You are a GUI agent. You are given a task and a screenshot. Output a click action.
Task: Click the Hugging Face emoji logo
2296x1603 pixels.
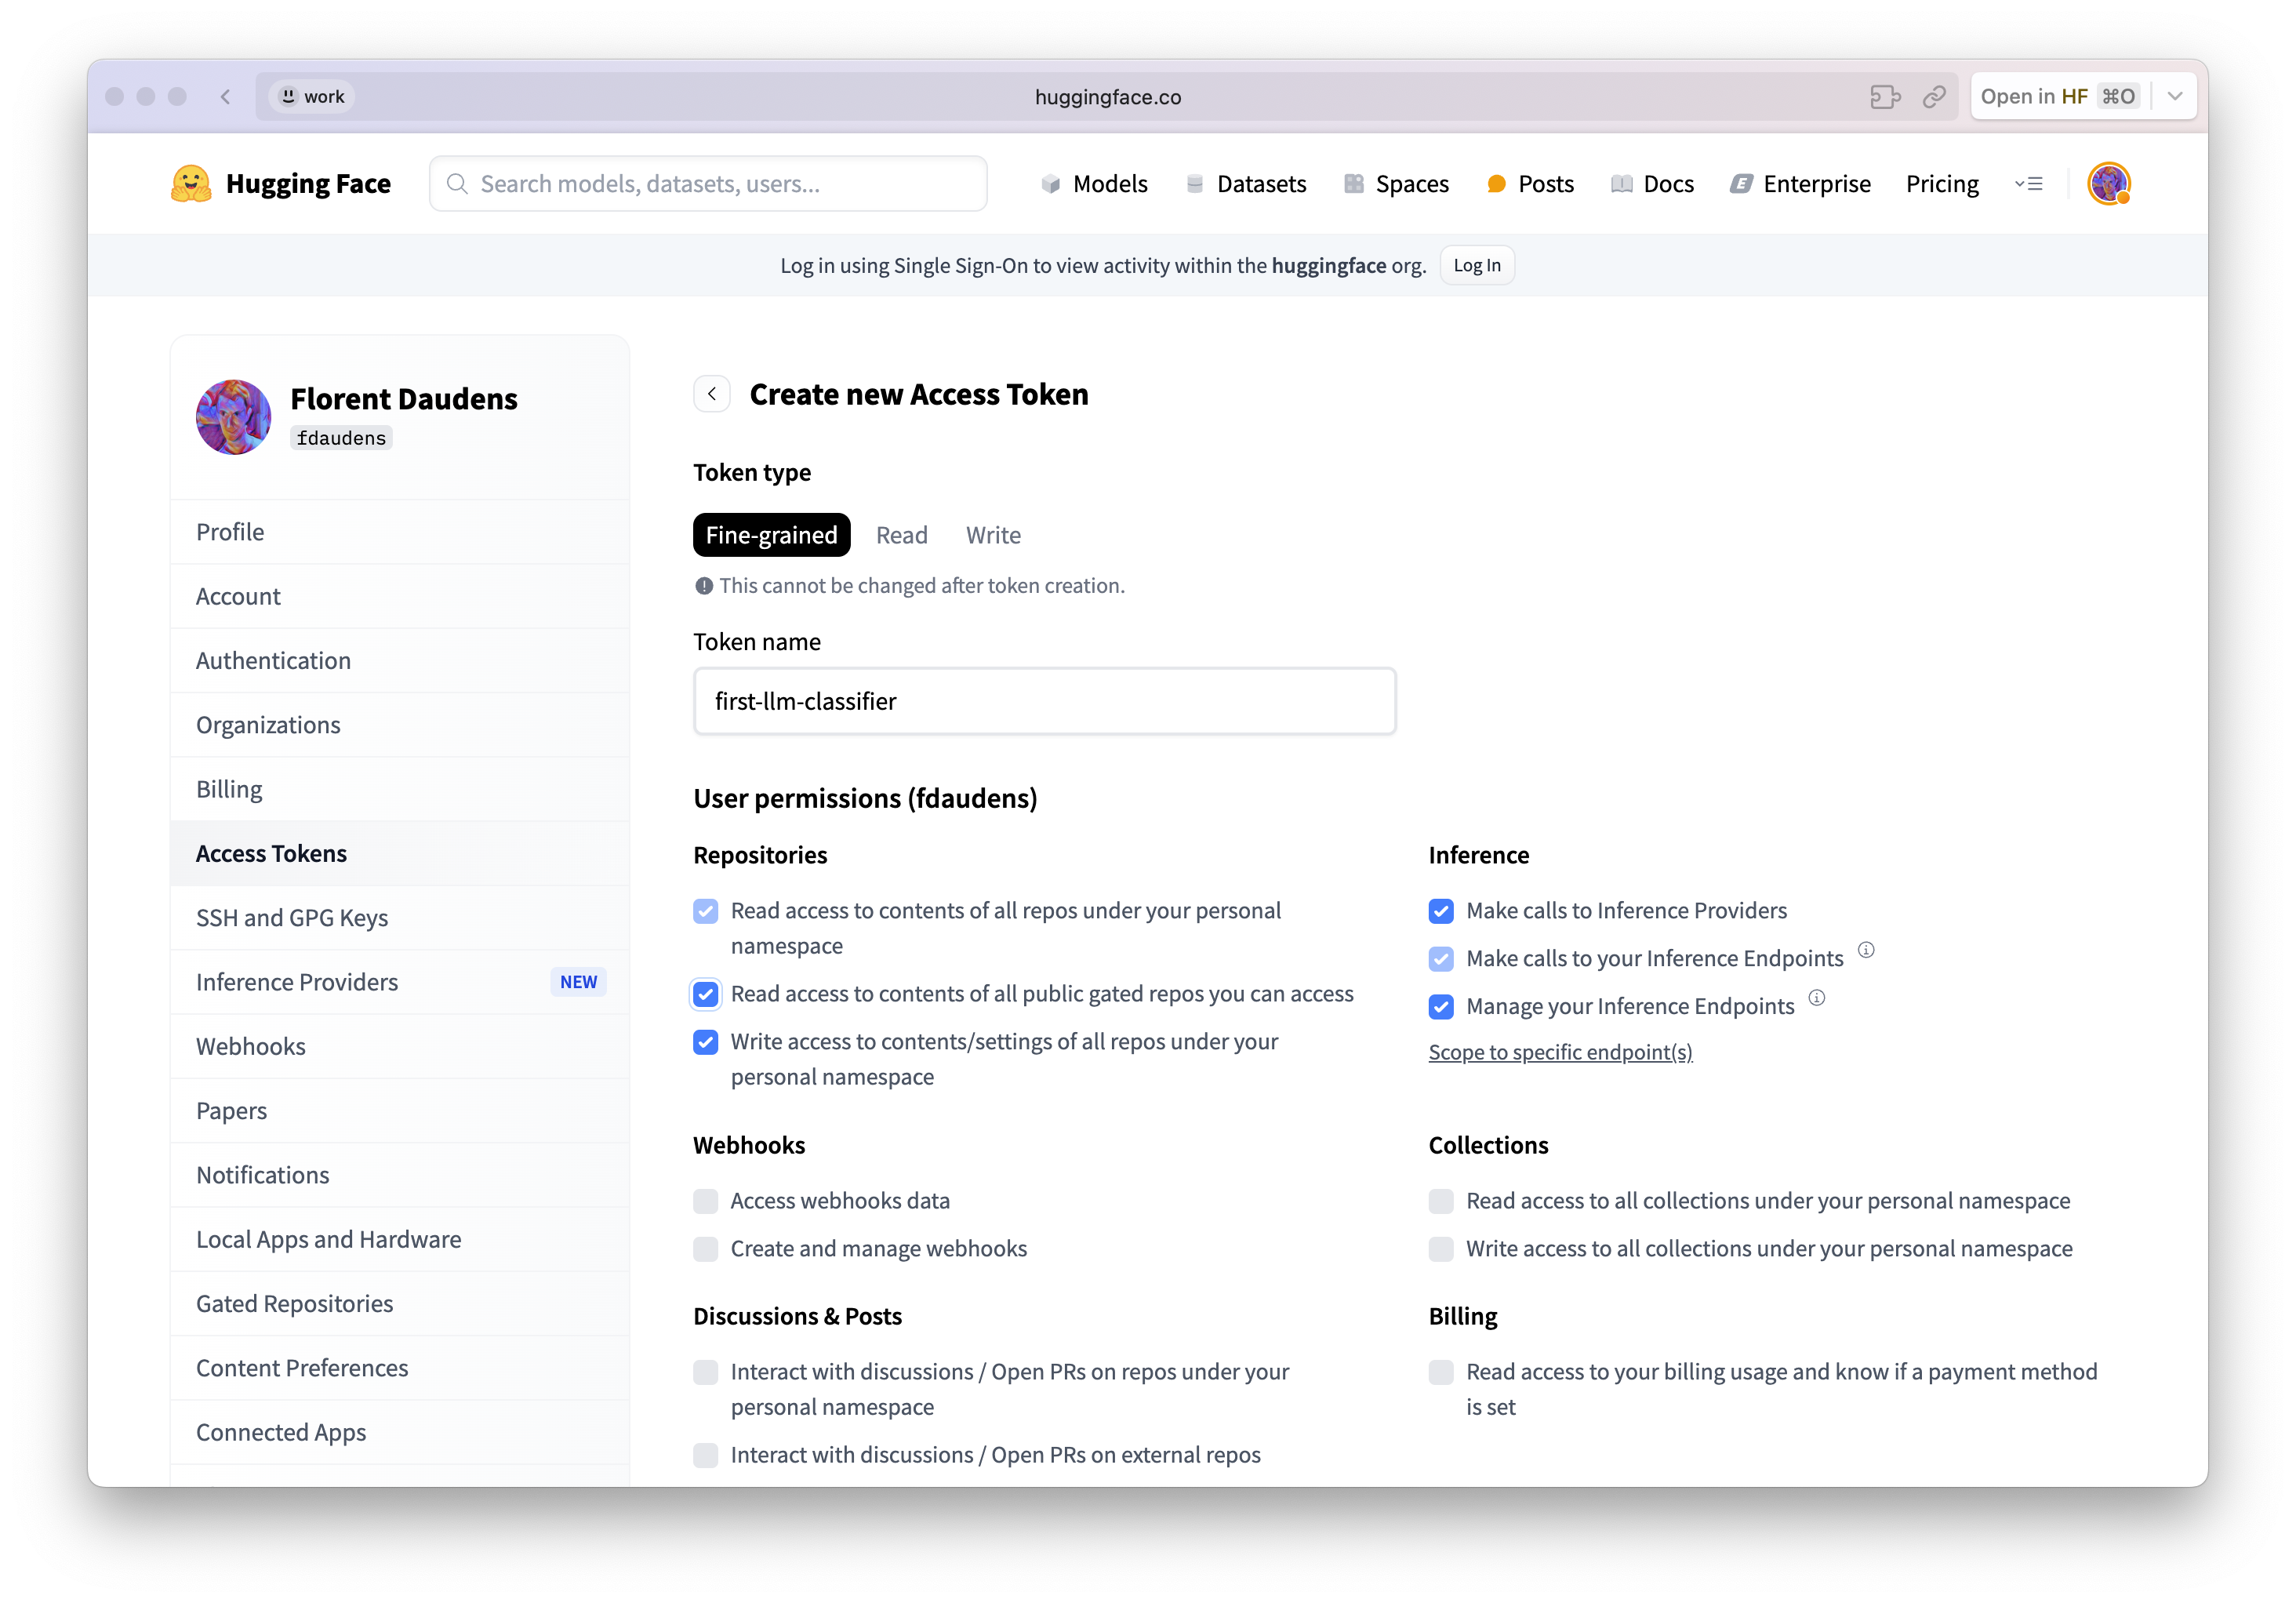point(190,184)
